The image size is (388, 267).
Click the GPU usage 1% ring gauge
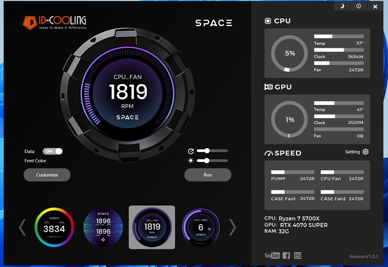tap(289, 119)
